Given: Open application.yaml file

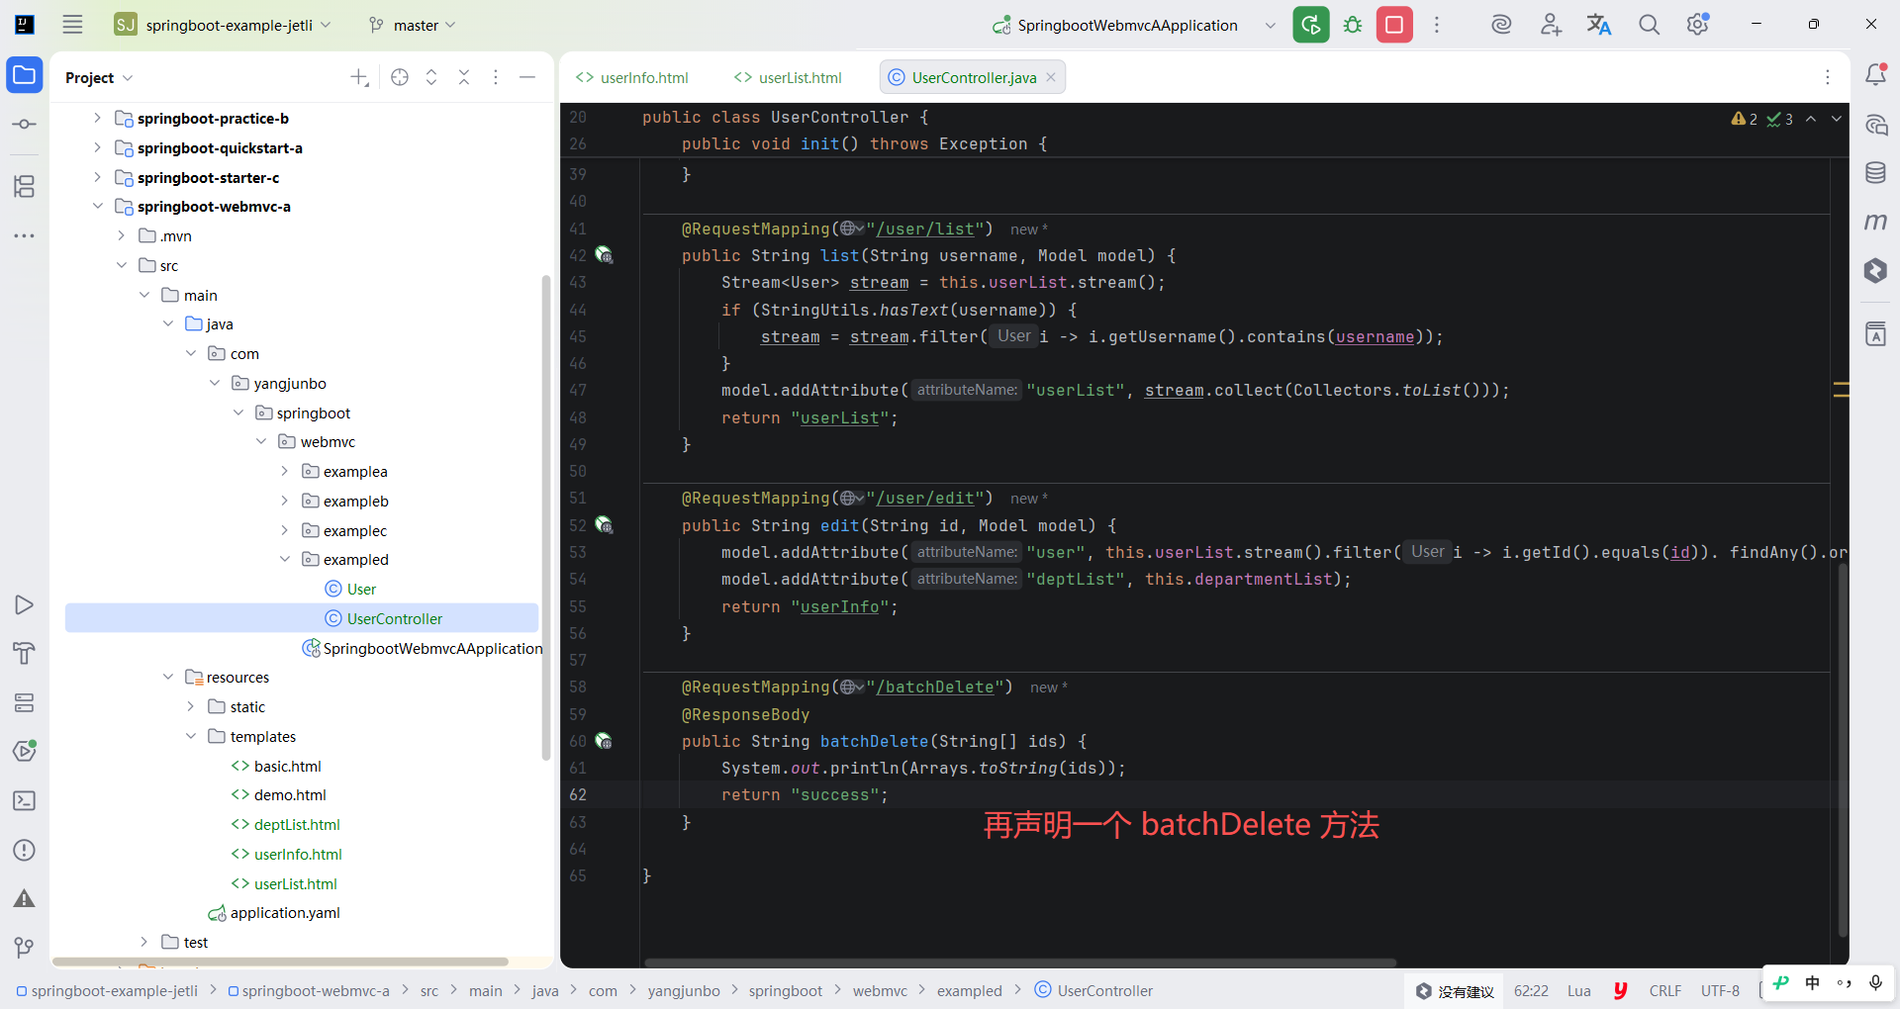Looking at the screenshot, I should (274, 912).
